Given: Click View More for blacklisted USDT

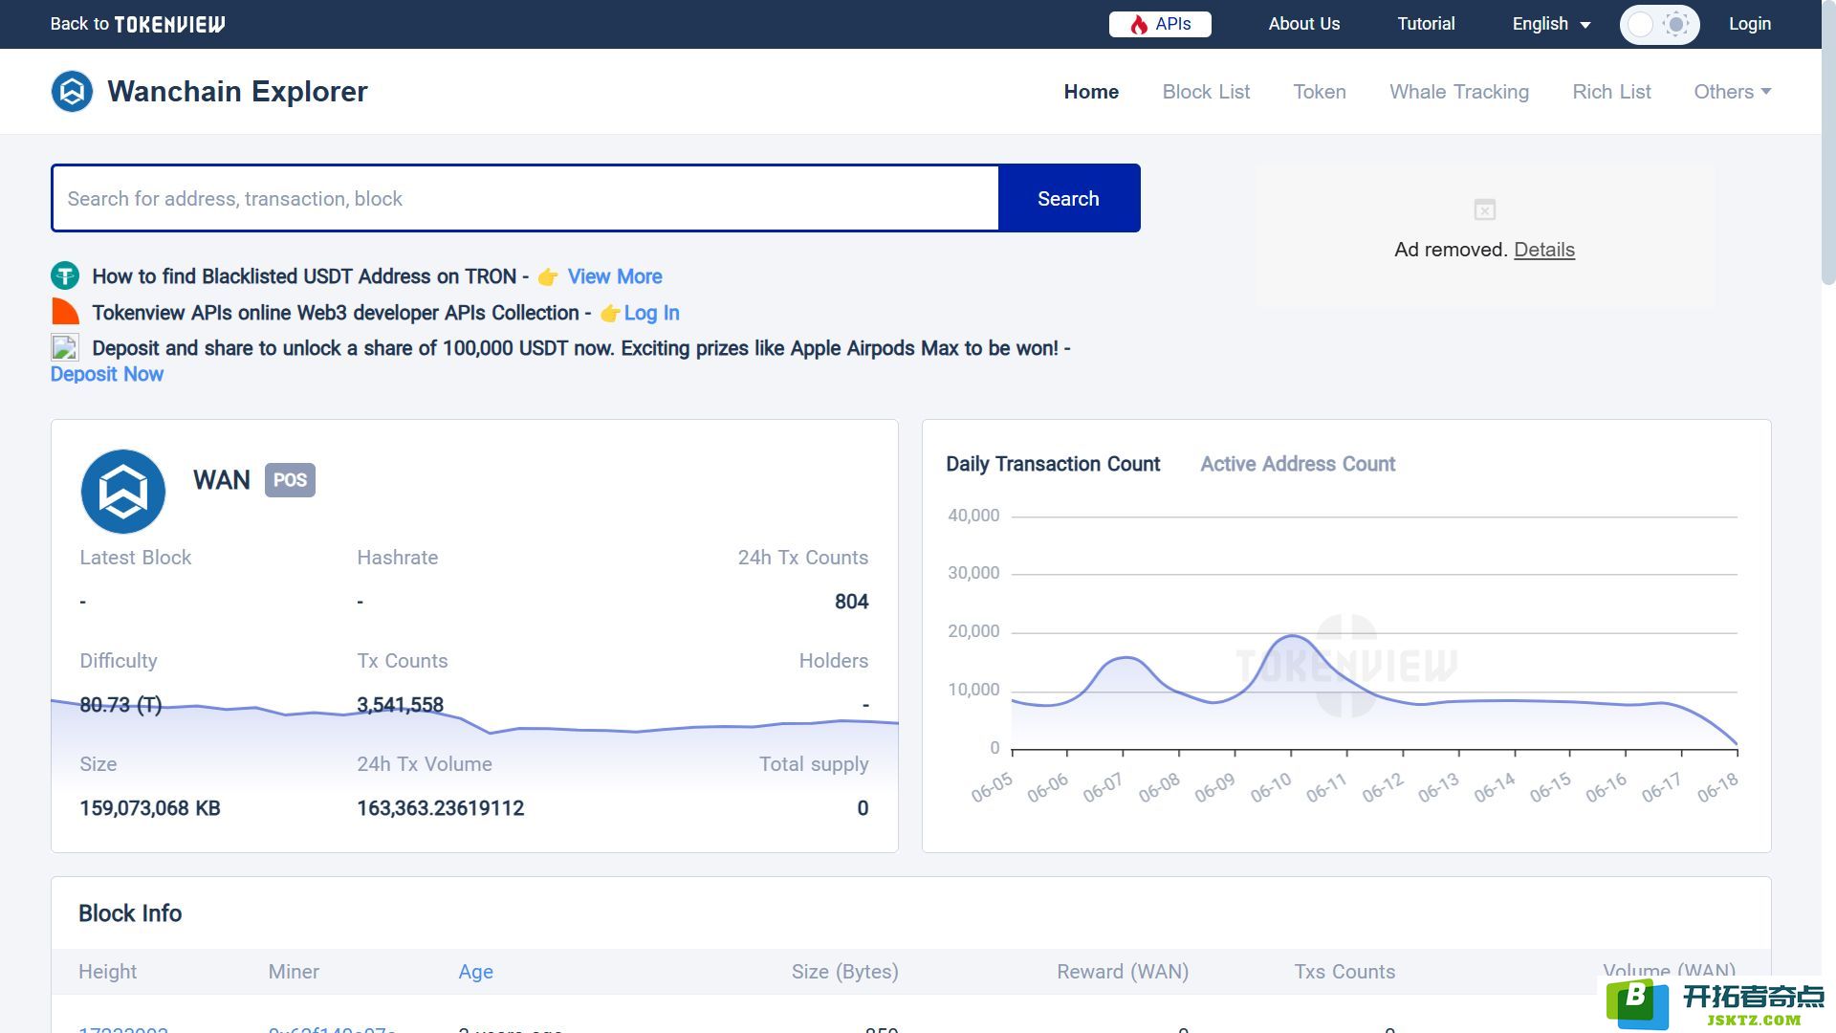Looking at the screenshot, I should coord(615,276).
